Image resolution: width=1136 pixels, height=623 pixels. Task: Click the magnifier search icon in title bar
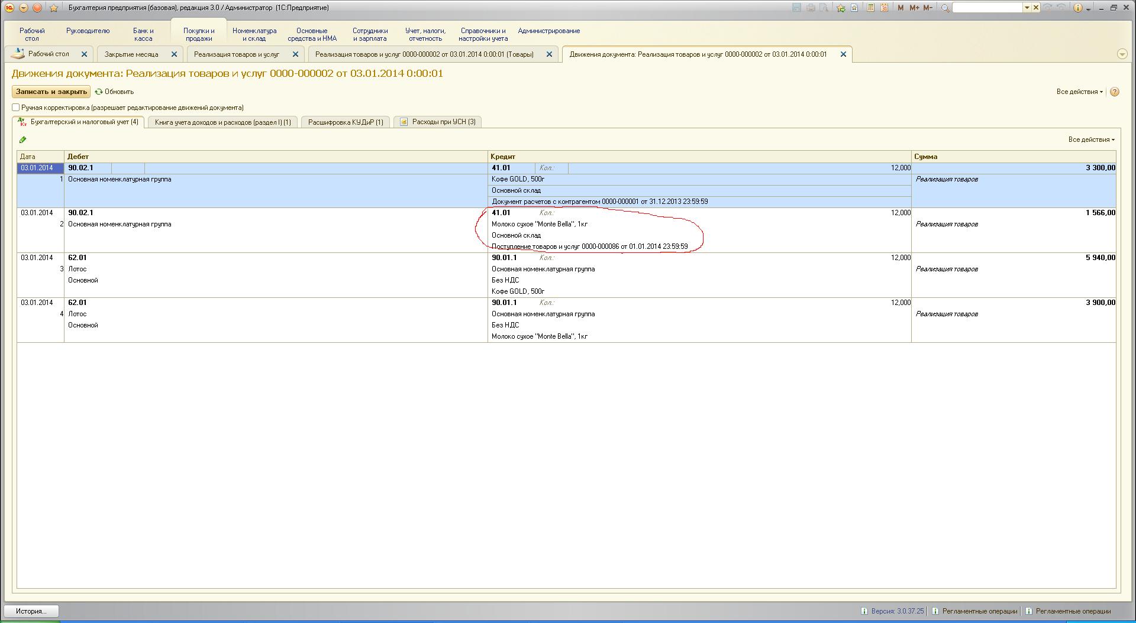pos(945,8)
